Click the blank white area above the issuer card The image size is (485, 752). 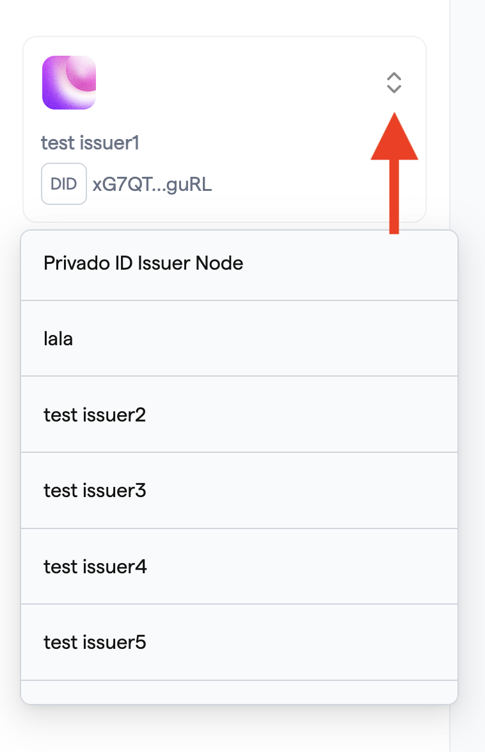click(x=225, y=17)
